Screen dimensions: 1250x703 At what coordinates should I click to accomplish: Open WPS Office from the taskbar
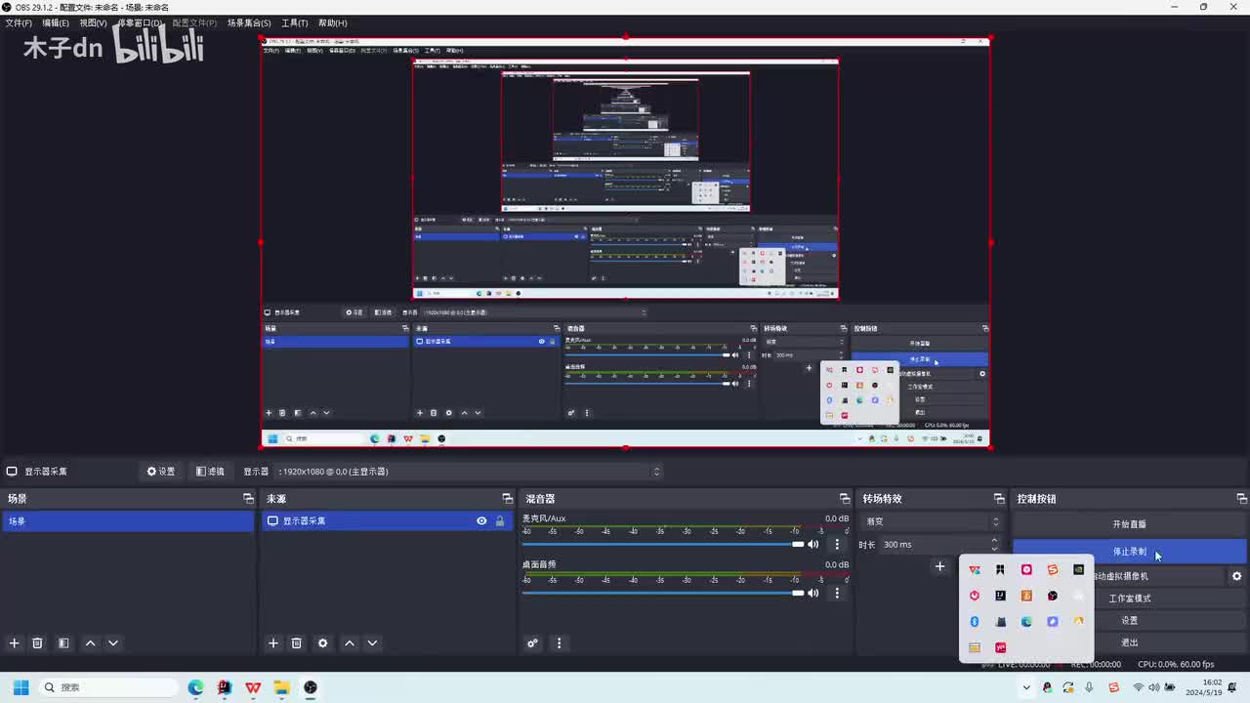(x=253, y=687)
